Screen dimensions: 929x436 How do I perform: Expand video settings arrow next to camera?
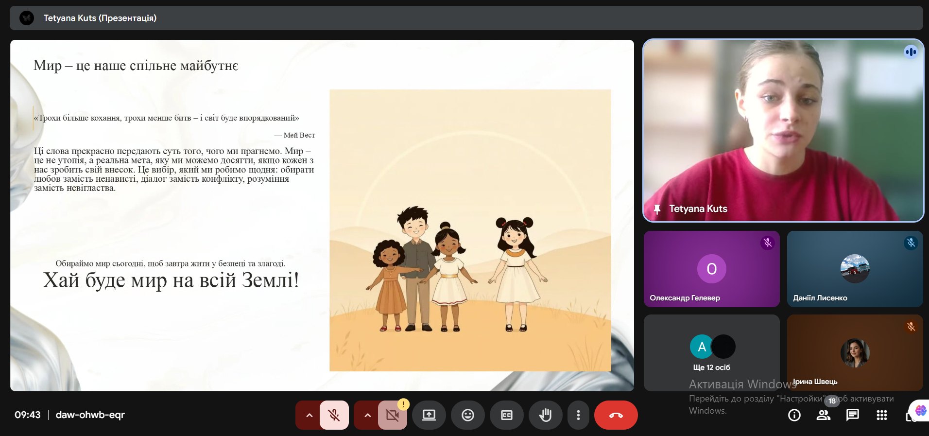click(x=367, y=415)
